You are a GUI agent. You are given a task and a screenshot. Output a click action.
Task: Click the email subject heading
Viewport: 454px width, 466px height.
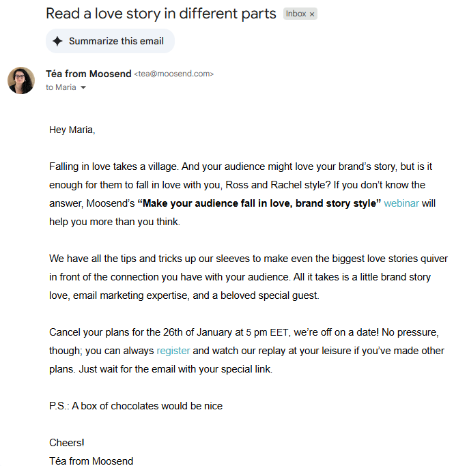[x=161, y=14]
